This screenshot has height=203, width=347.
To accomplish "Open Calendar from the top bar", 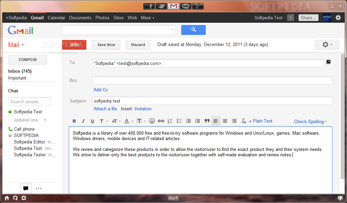I will [x=57, y=18].
